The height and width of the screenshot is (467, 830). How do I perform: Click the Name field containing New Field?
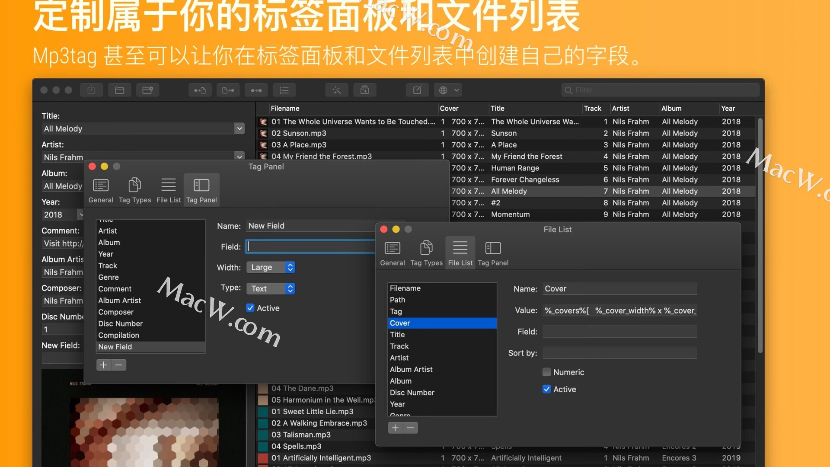click(x=310, y=226)
